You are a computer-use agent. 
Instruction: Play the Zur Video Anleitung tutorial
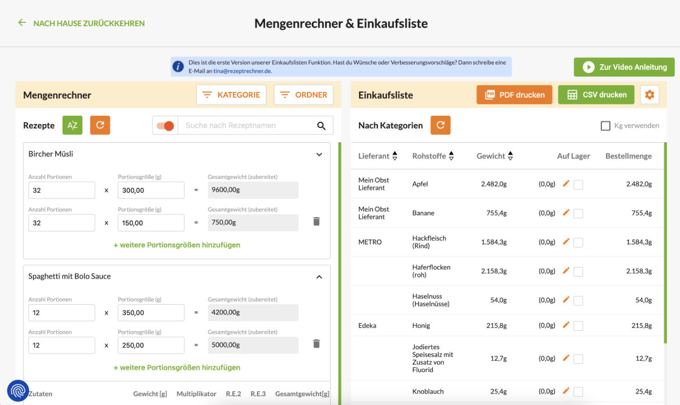pos(624,67)
